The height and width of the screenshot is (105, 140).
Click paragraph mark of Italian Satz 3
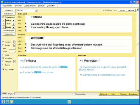[x=26, y=31]
